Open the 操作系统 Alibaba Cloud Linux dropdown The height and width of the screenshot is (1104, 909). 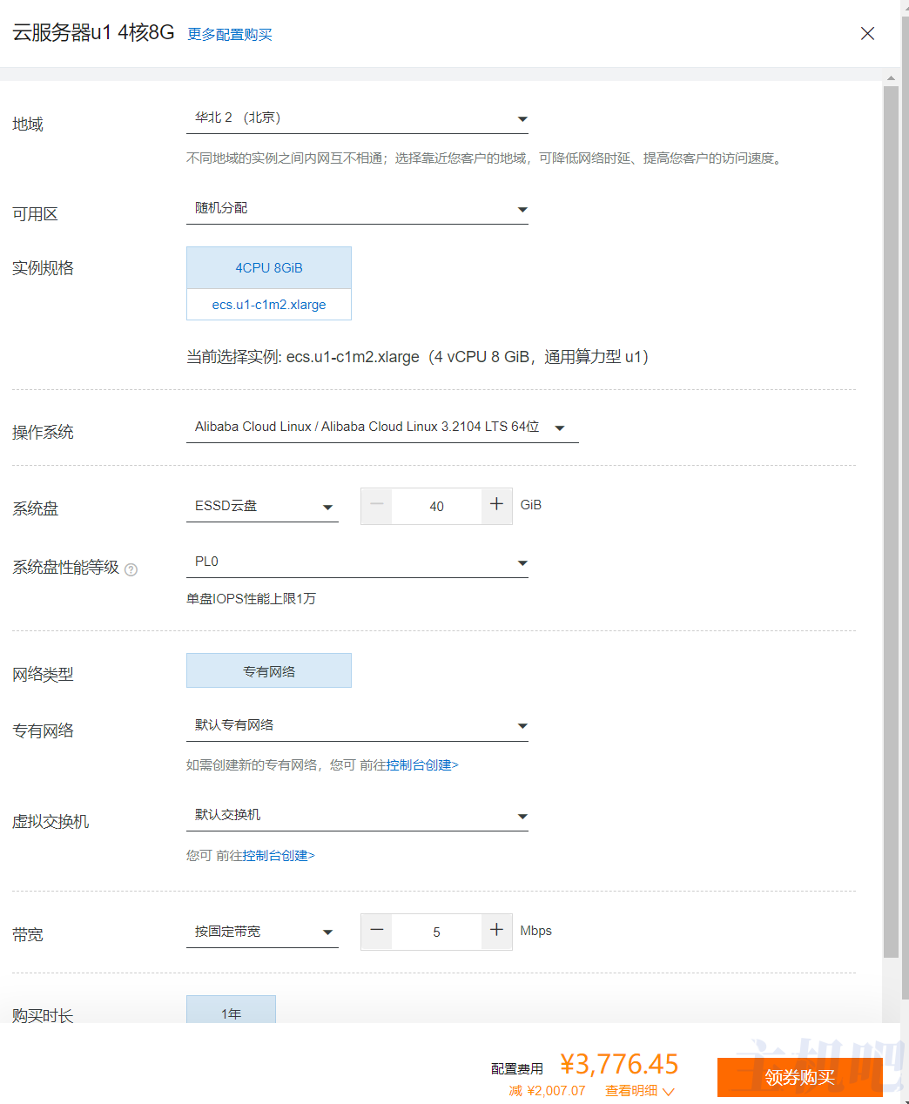[382, 427]
